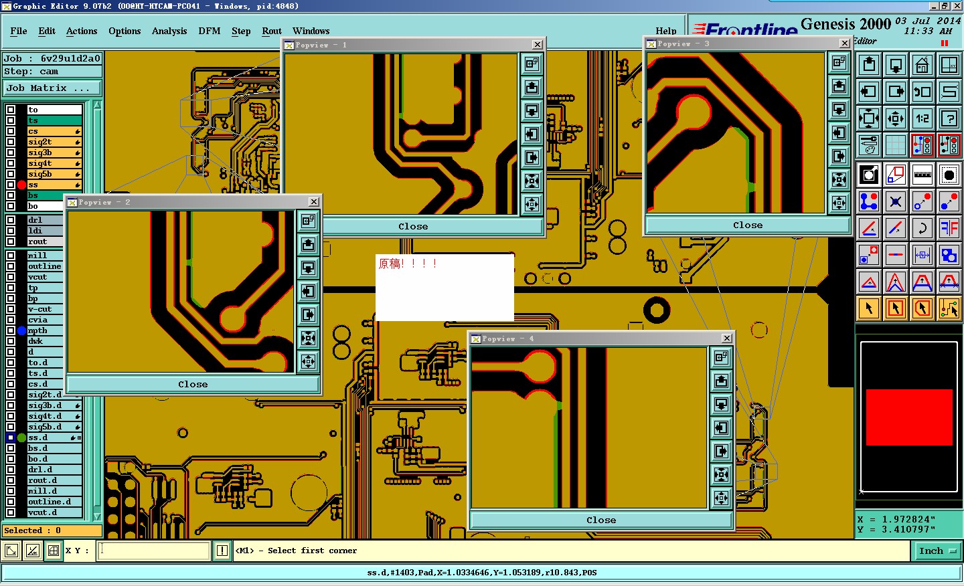This screenshot has height=586, width=964.
Task: Click the pan left icon in main toolbar
Action: coord(869,92)
